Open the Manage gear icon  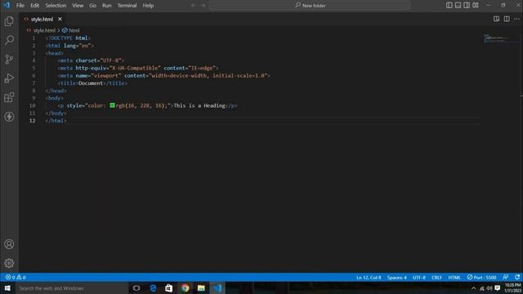pos(9,263)
